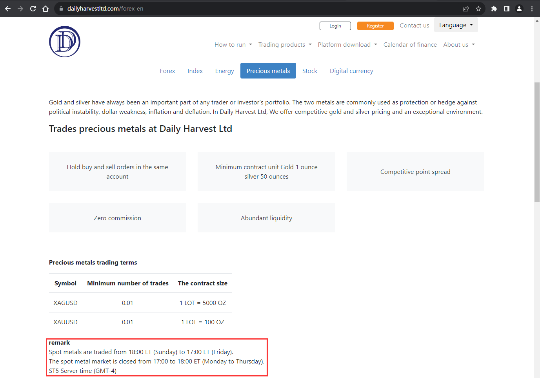The width and height of the screenshot is (540, 378).
Task: Click the 'Spot metals are traded from' line
Action: click(141, 352)
